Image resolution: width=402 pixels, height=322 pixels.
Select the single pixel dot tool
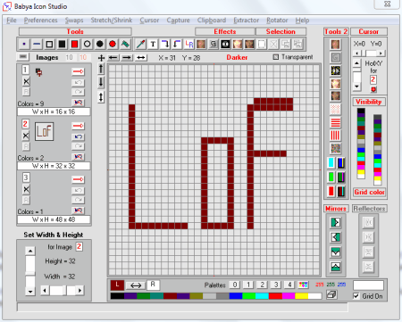[x=24, y=45]
